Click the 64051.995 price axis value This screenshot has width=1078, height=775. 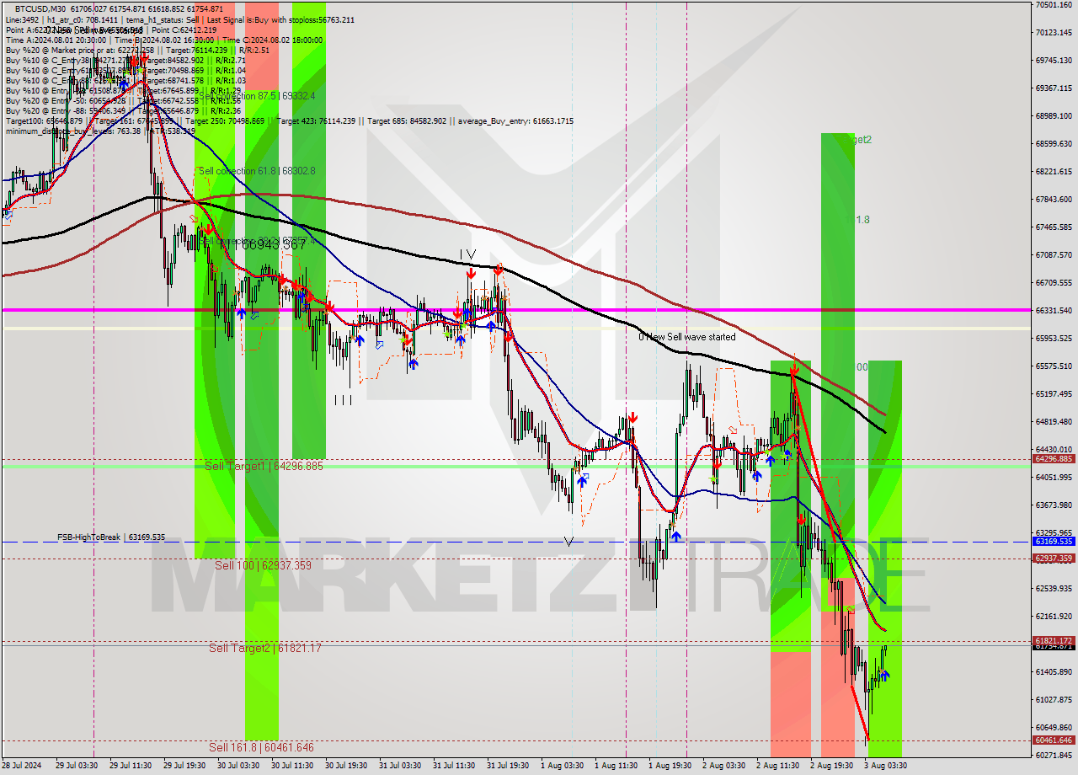pos(1054,477)
